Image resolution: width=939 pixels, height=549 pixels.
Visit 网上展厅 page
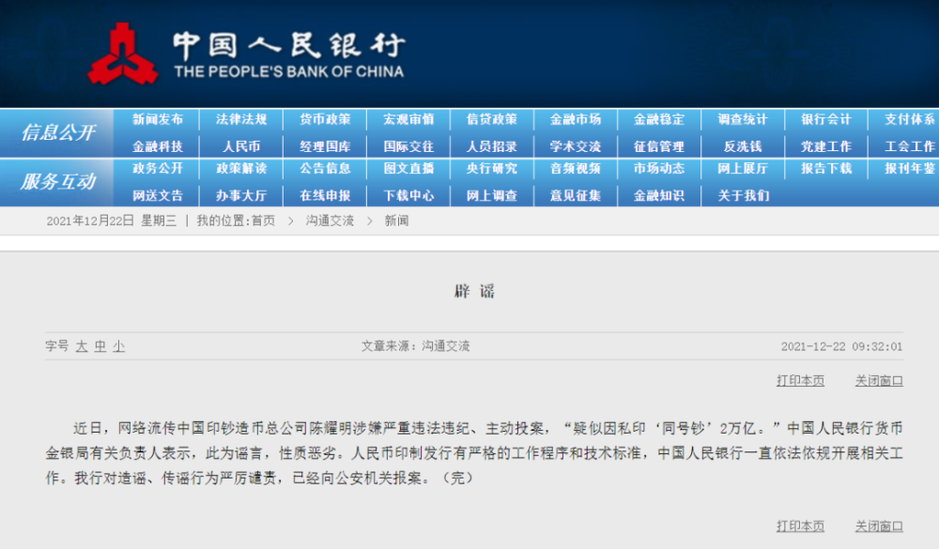[x=743, y=168]
